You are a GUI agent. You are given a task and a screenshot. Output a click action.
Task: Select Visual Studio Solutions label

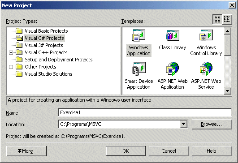(48, 74)
